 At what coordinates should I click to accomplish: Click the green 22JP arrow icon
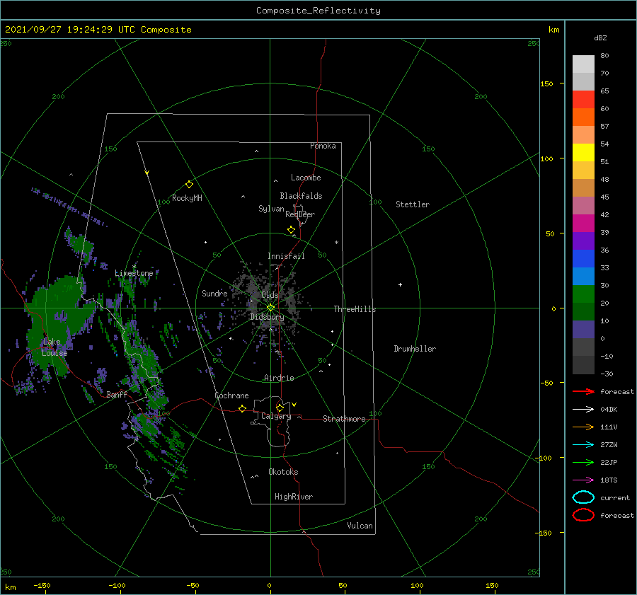pos(583,462)
